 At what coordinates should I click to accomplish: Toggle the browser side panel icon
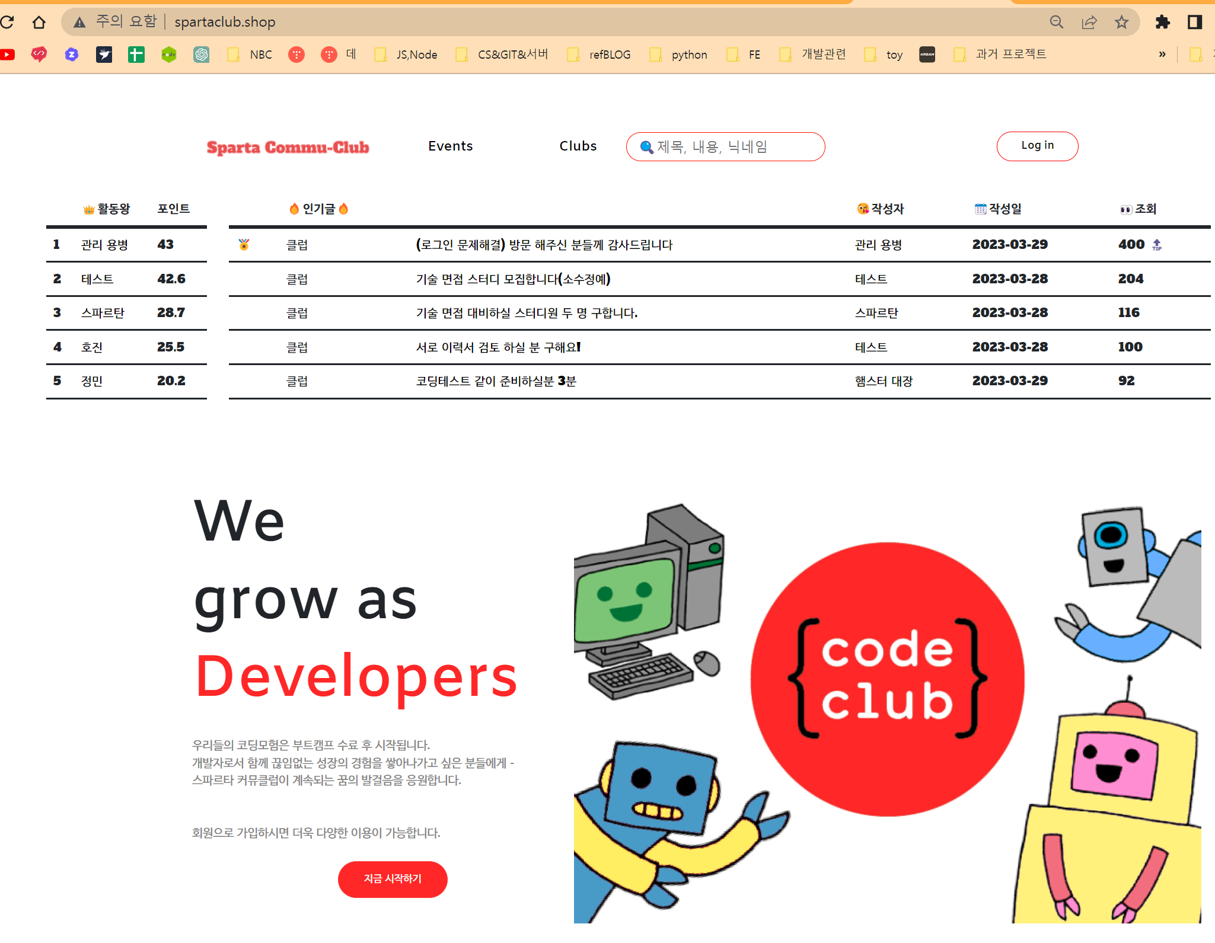point(1195,23)
